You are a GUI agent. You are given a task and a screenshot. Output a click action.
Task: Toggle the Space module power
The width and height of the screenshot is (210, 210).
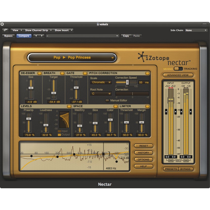115,106
